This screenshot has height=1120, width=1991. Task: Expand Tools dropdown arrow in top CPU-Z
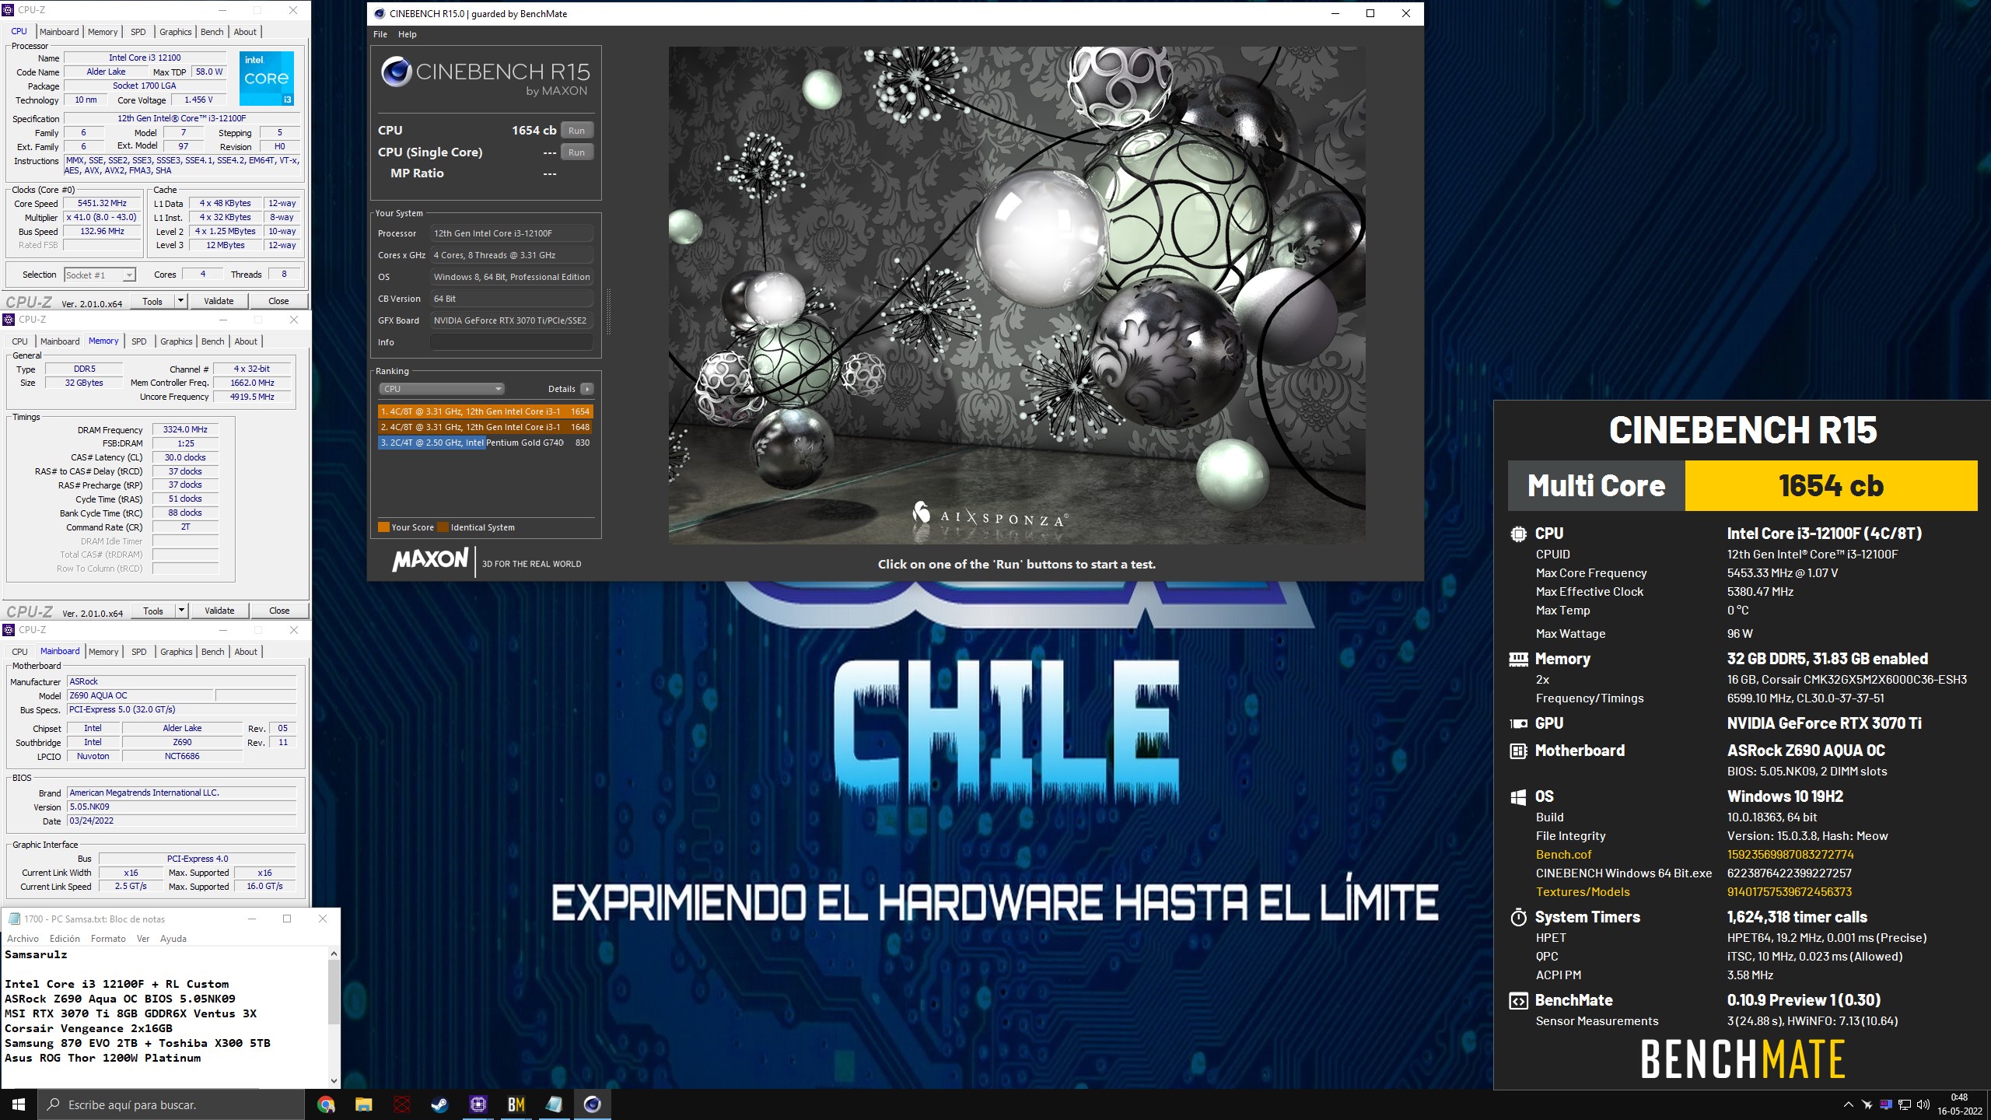click(180, 301)
